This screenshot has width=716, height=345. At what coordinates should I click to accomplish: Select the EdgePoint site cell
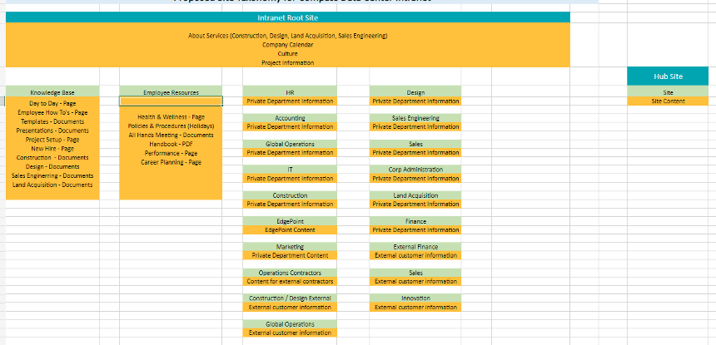290,221
